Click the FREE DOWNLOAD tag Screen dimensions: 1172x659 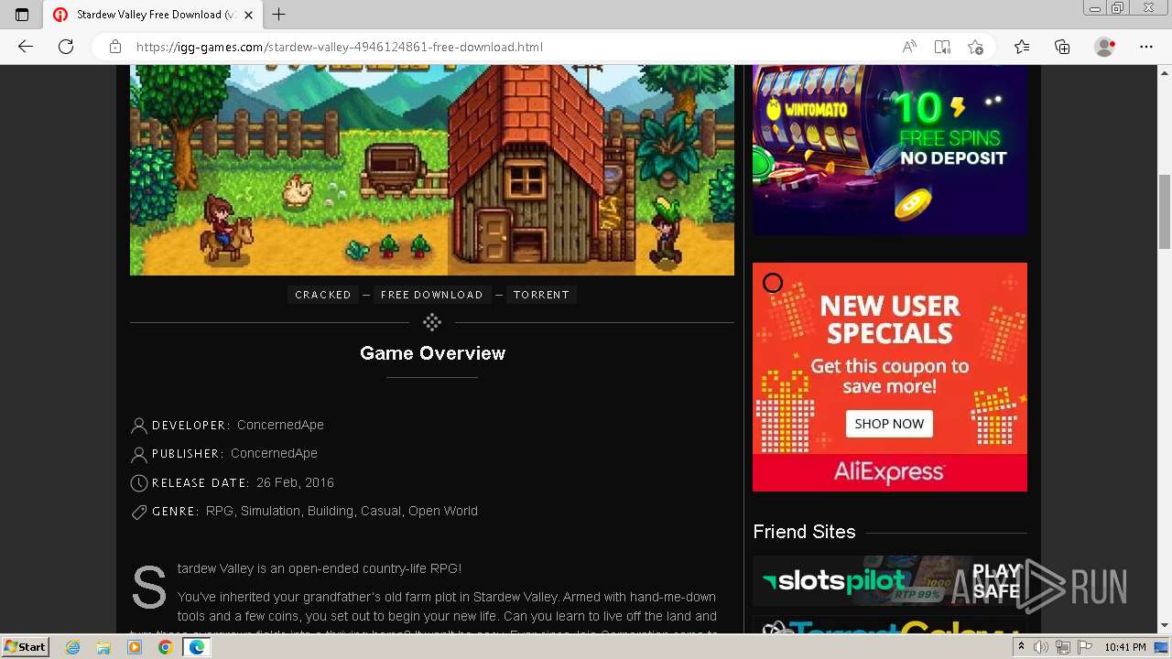tap(431, 295)
